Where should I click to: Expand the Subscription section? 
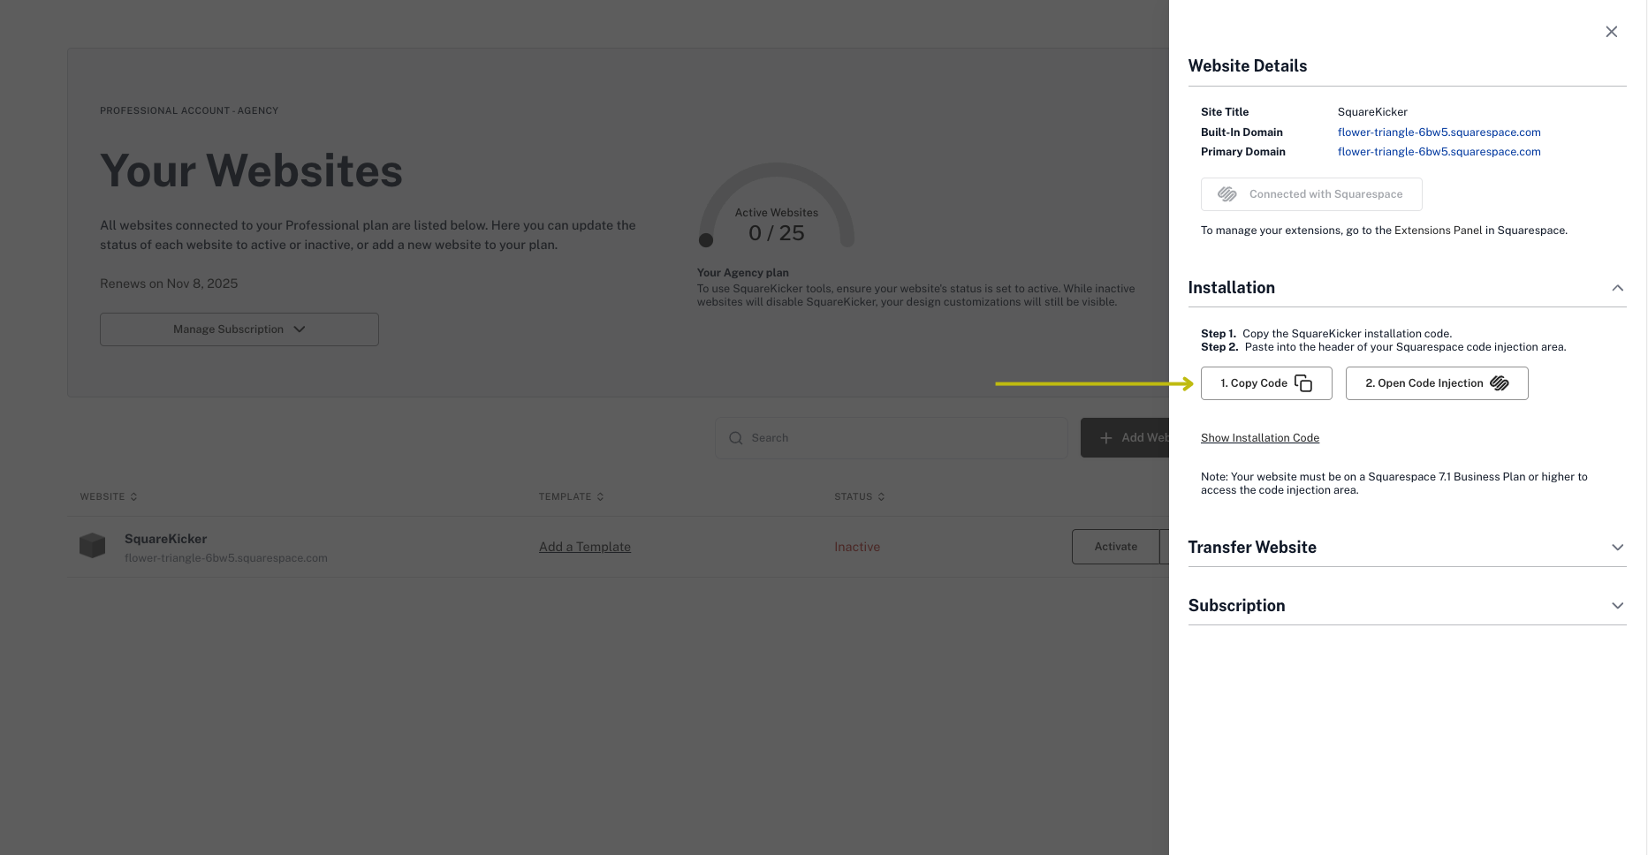coord(1617,606)
